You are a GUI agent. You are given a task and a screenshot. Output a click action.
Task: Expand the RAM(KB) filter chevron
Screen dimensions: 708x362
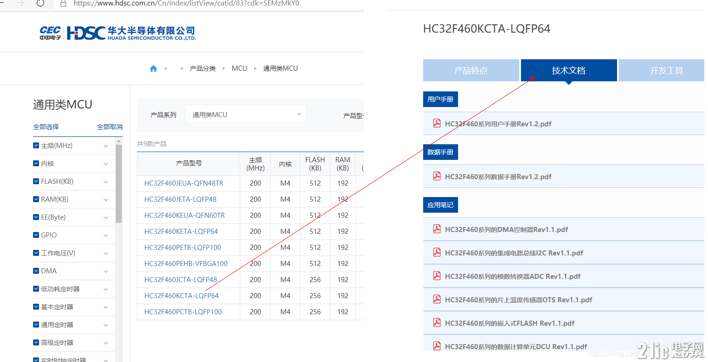click(x=106, y=200)
